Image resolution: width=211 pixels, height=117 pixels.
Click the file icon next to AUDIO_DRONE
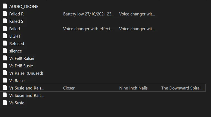5,6
